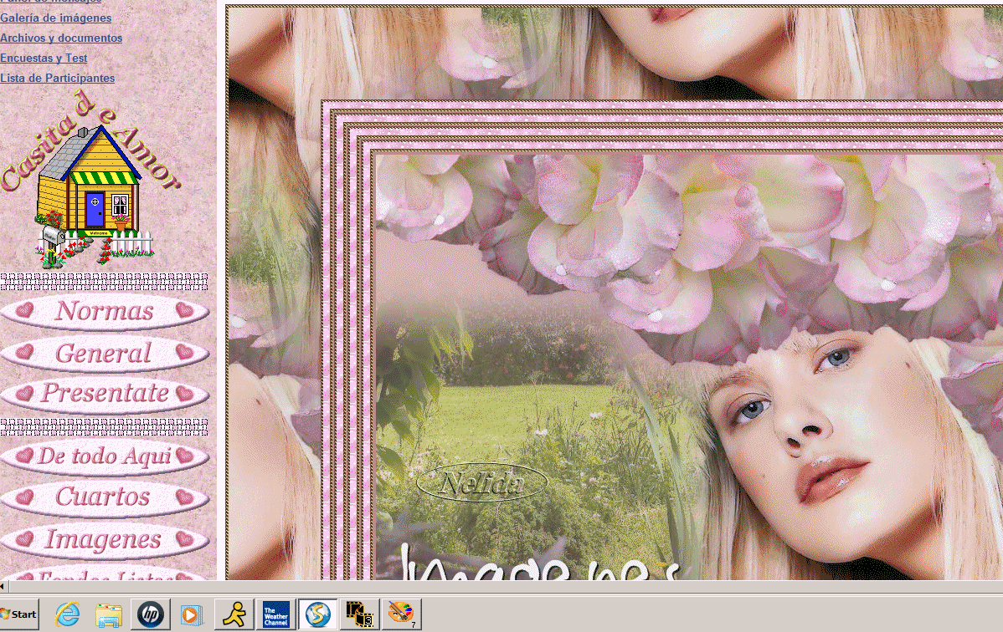
Task: Open the film strip taskbar group
Action: (359, 614)
